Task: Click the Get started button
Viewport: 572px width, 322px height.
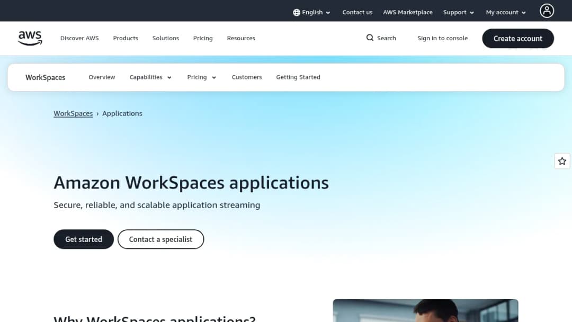Action: [84, 239]
